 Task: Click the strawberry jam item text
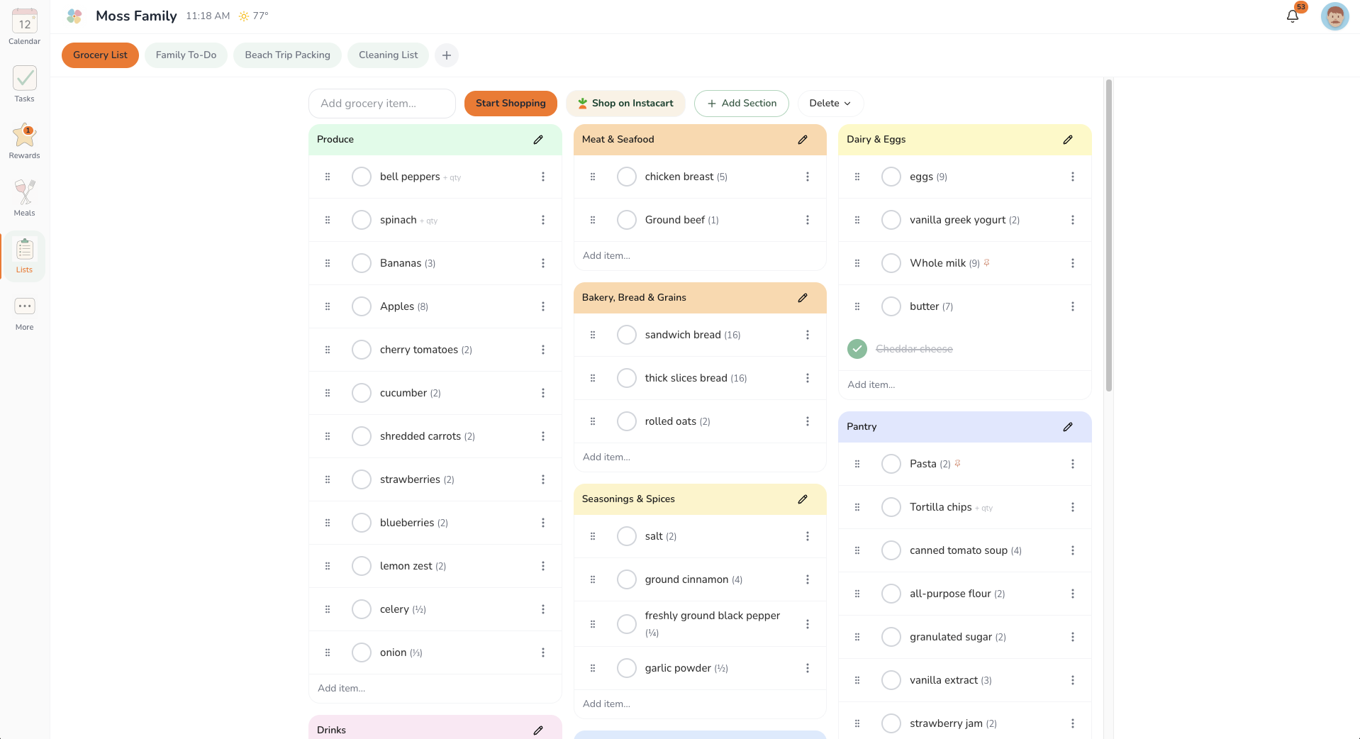click(x=946, y=723)
